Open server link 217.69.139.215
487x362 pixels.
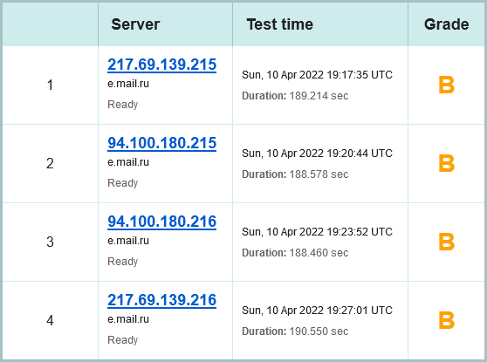161,65
